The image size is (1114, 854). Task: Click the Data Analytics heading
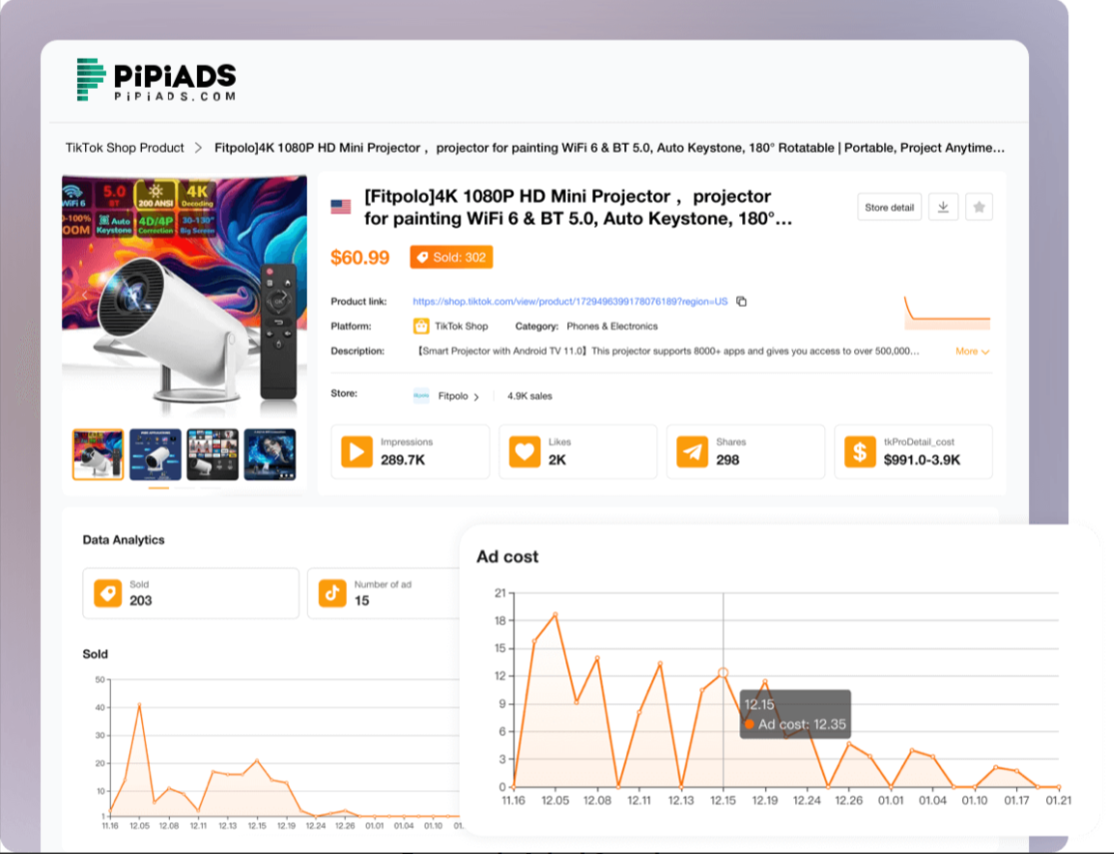tap(124, 540)
